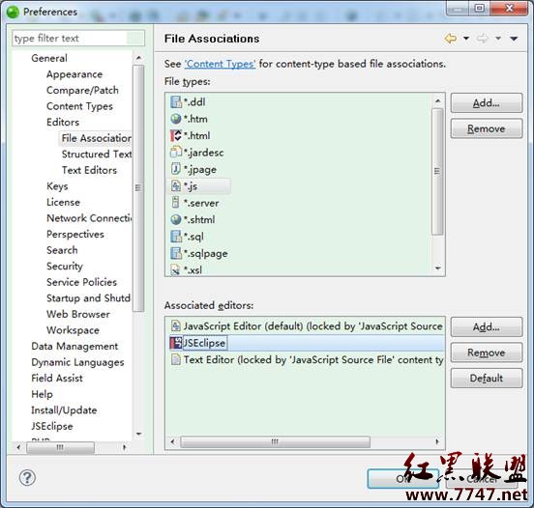
Task: Open Network Connections preferences
Action: [x=89, y=218]
